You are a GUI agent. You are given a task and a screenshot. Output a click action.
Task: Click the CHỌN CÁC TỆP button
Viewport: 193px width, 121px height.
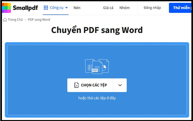[x=90, y=85]
